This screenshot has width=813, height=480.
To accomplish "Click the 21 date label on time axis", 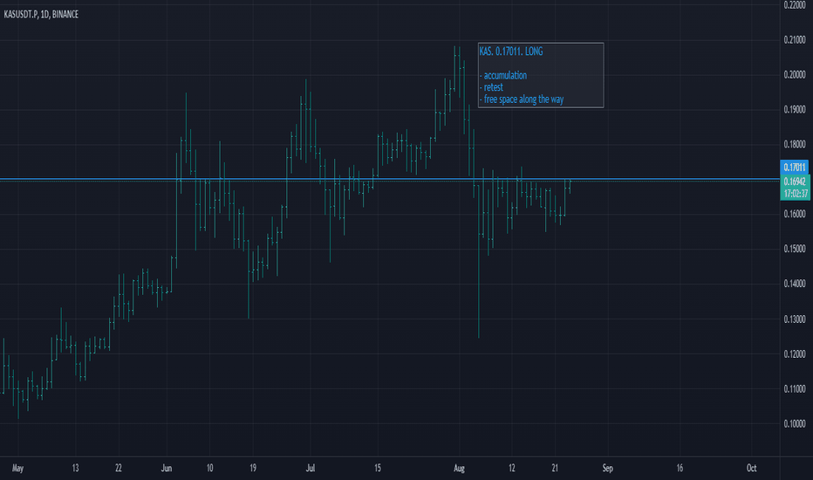I will click(555, 468).
